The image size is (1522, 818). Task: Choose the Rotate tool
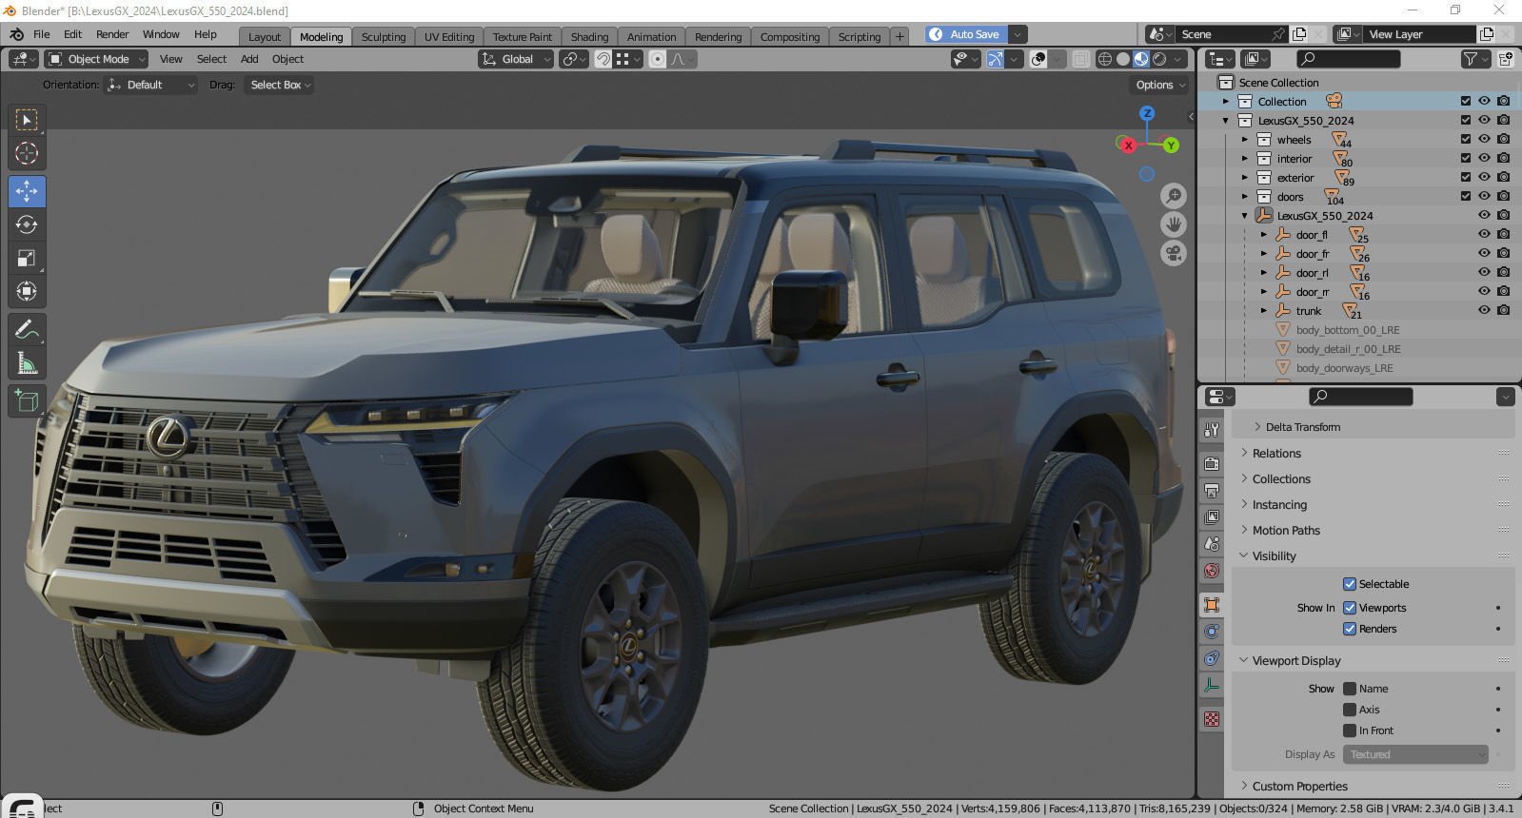27,224
